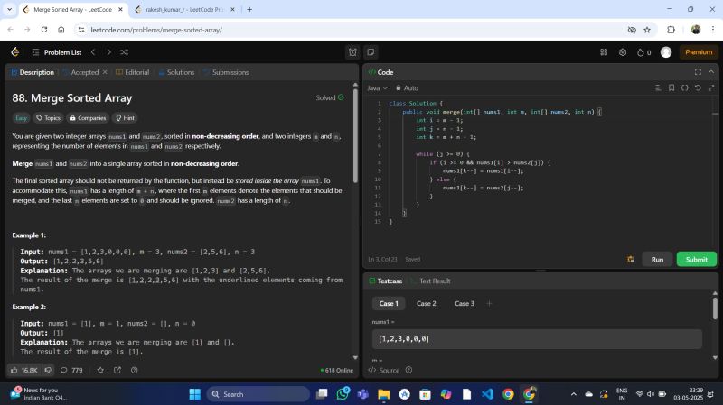Click the Run button
The height and width of the screenshot is (405, 723).
point(657,259)
